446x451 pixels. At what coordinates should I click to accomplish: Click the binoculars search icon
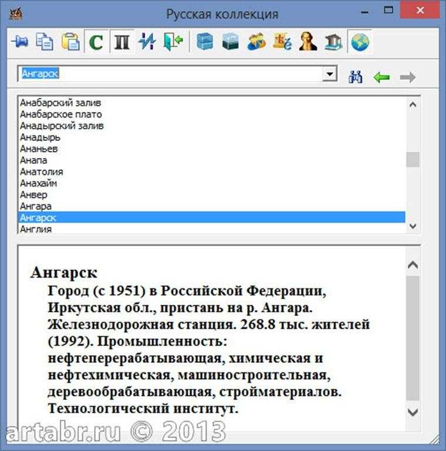356,77
